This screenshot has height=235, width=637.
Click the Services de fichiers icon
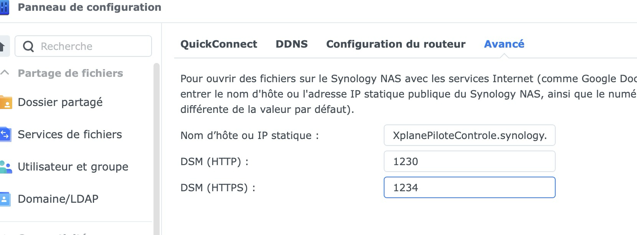(x=5, y=134)
